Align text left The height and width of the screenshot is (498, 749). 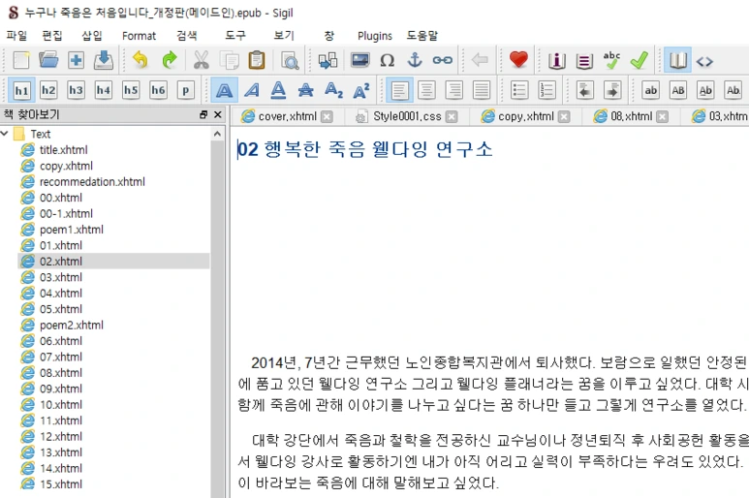(399, 90)
